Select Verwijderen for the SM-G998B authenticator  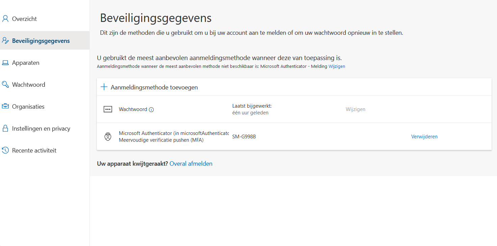point(424,136)
